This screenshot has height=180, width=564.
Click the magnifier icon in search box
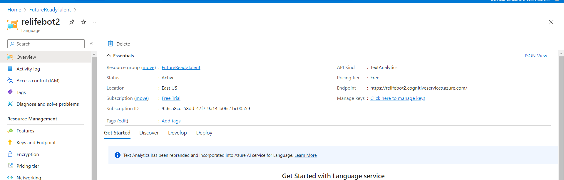pos(12,44)
